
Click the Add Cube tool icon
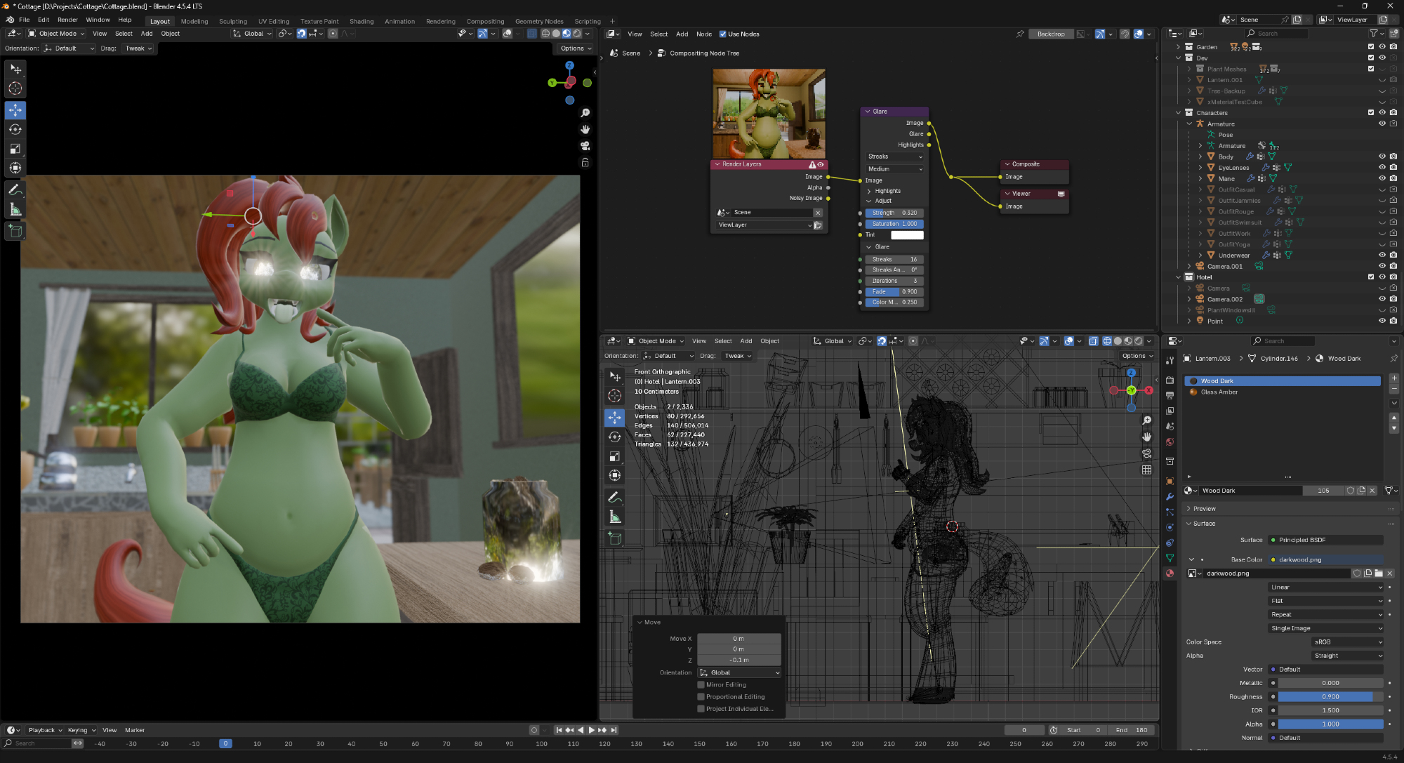coord(15,231)
